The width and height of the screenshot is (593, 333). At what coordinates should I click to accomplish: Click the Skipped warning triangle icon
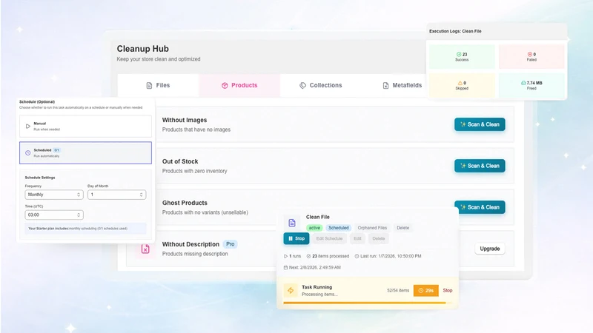coord(460,83)
